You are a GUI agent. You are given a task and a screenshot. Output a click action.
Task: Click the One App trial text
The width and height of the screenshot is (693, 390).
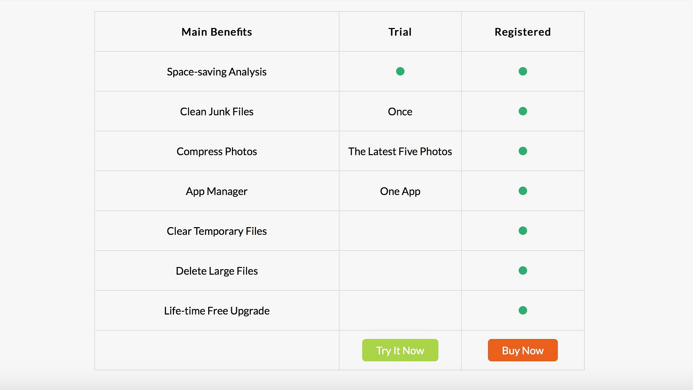click(x=400, y=191)
